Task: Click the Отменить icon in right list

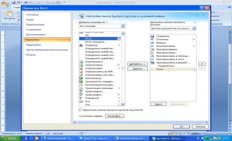Action: pos(152,39)
